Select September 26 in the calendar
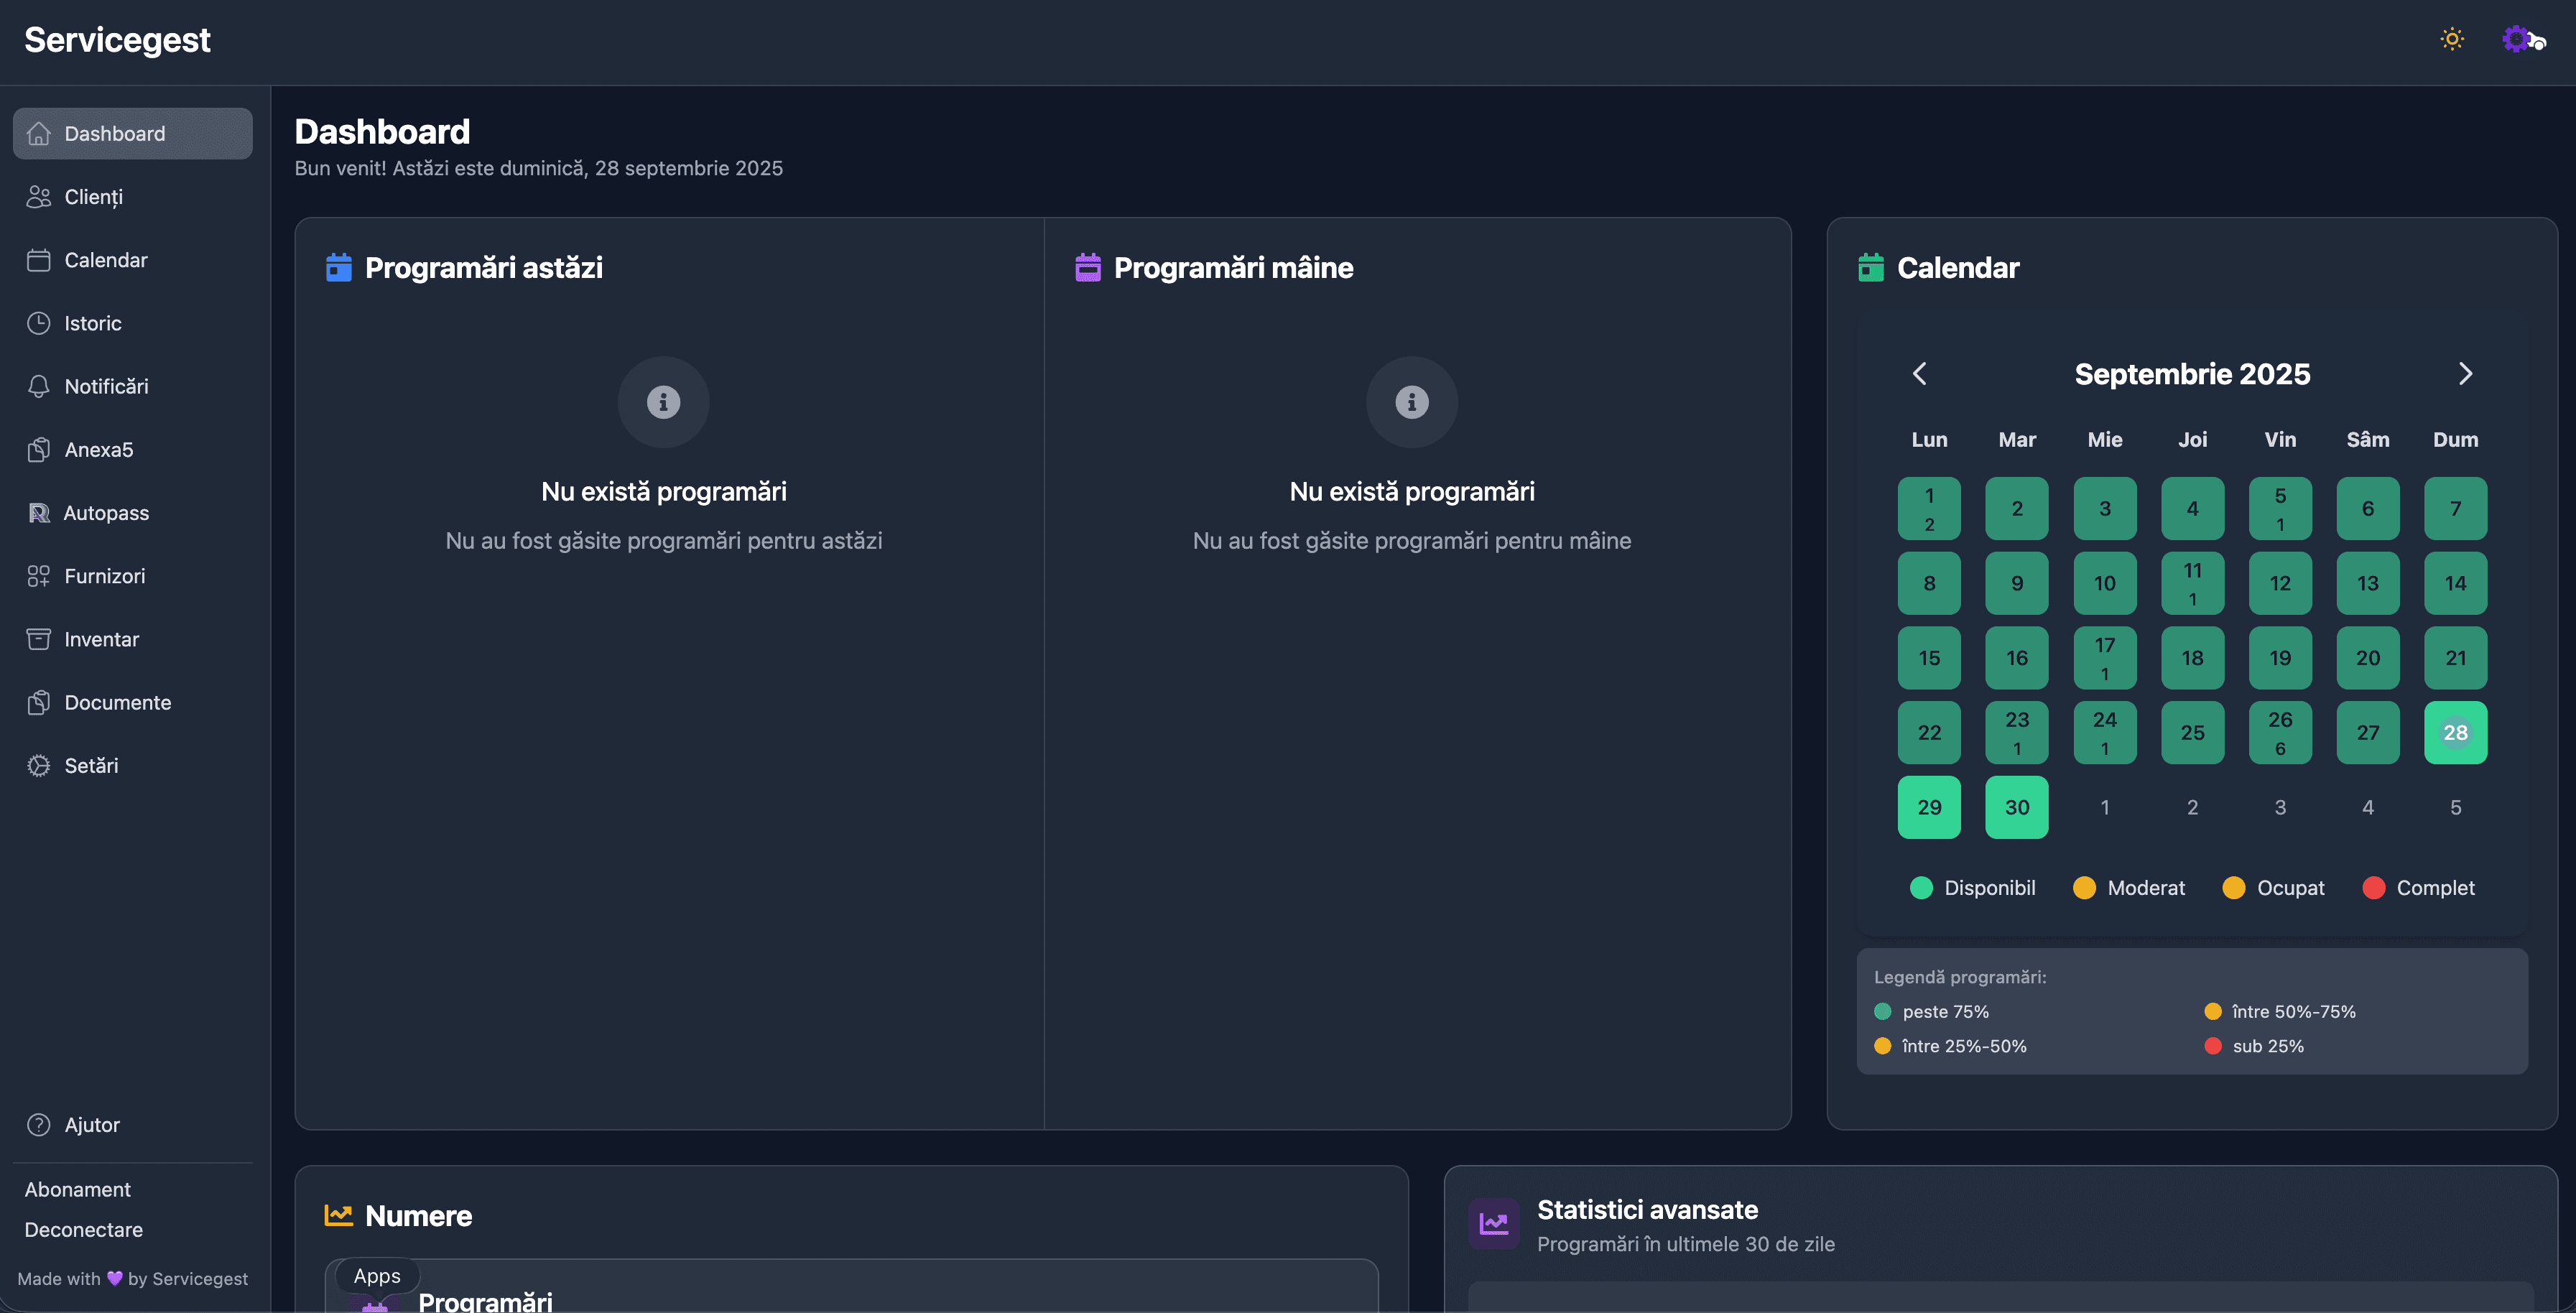 (2279, 733)
